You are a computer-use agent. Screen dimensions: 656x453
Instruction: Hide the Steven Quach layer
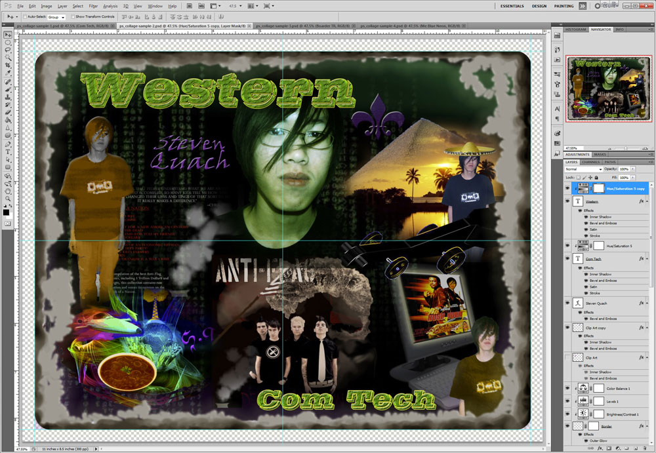click(x=568, y=304)
